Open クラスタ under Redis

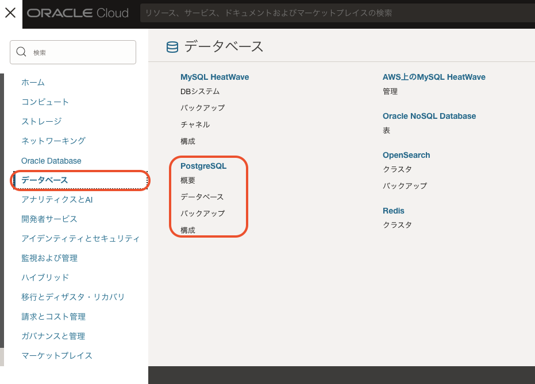pos(397,225)
